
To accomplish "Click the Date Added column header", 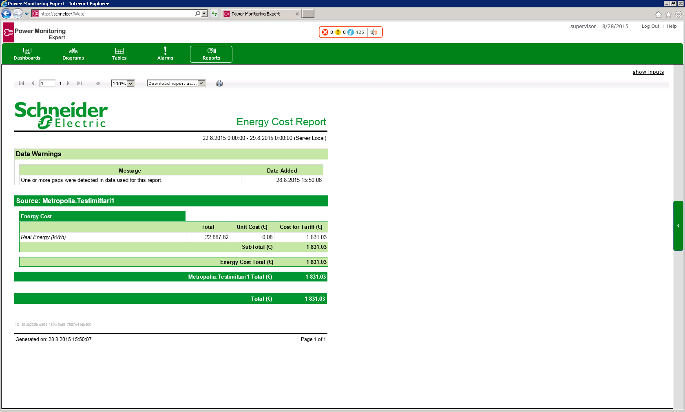I will coord(282,171).
